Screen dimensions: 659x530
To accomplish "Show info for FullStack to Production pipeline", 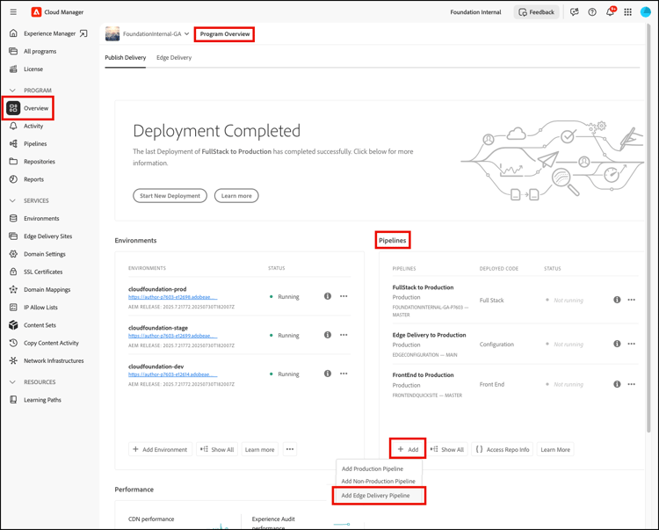I will [x=617, y=300].
